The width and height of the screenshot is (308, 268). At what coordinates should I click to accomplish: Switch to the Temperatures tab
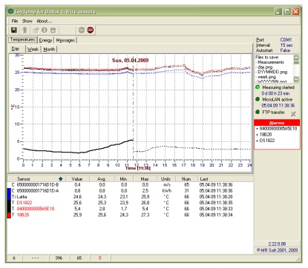pyautogui.click(x=22, y=40)
